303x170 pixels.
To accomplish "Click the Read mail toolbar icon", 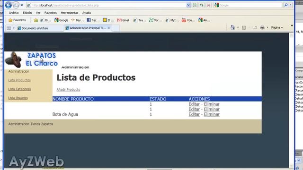I will click(255, 28).
